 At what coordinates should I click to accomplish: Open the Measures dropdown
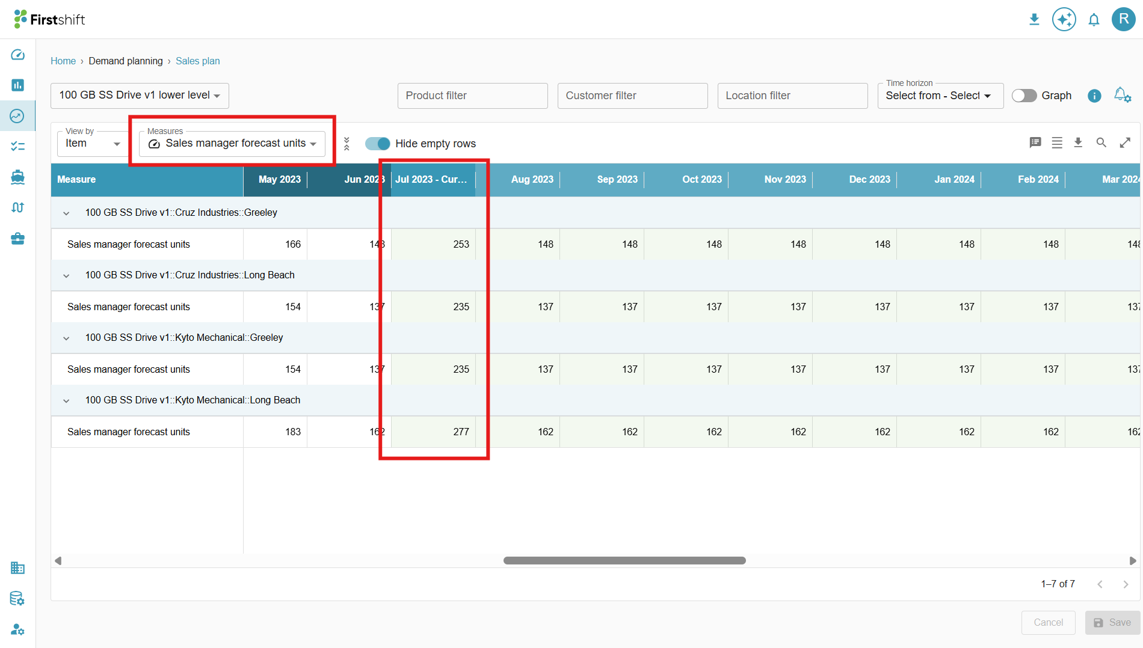pos(232,144)
